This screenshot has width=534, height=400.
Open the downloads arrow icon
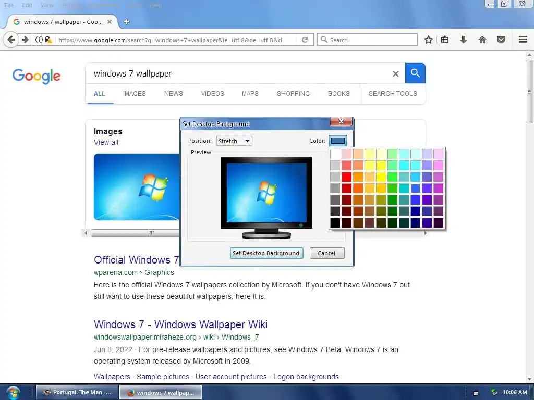coord(463,40)
